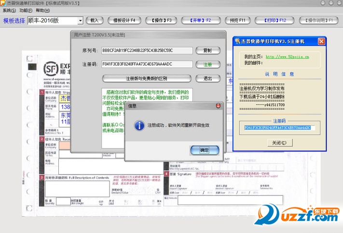The width and height of the screenshot is (343, 233).
Task: Click the 注册码 registration code field
Action: click(147, 64)
